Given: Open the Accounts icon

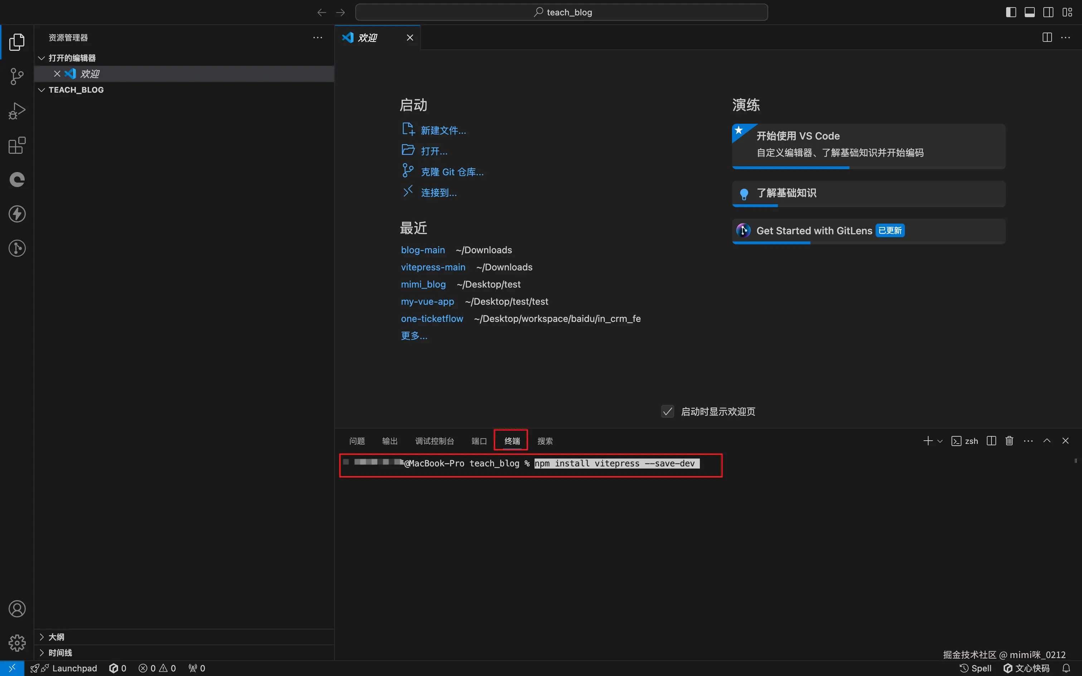Looking at the screenshot, I should (17, 608).
